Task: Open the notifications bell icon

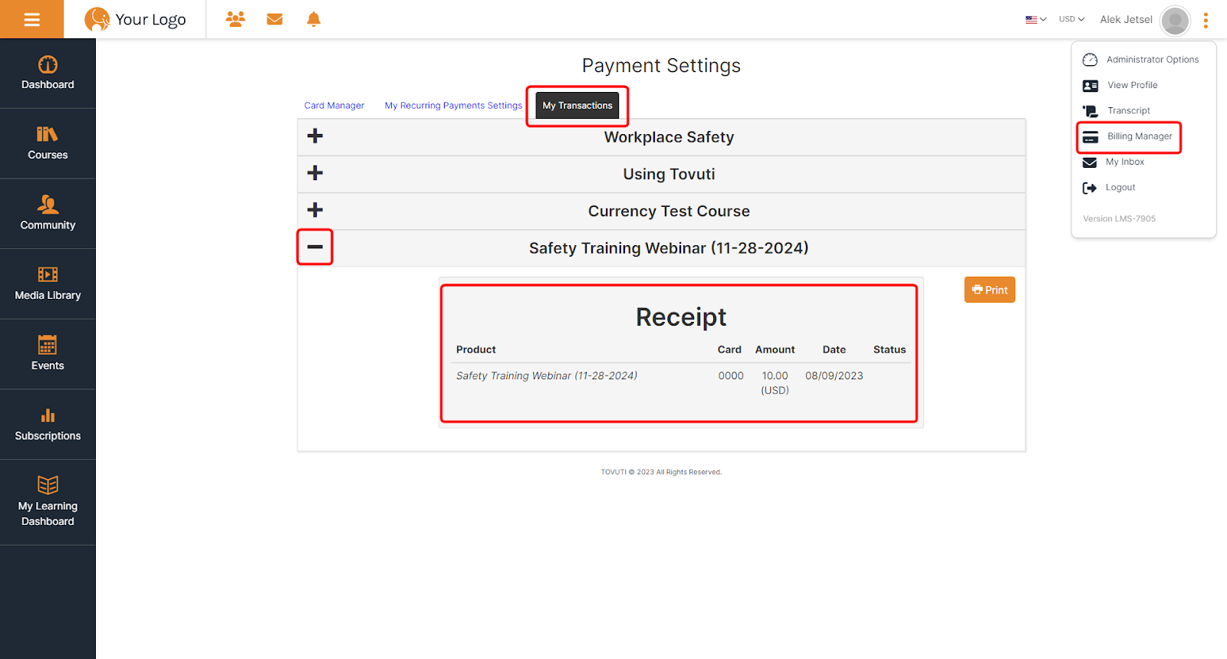Action: click(x=314, y=19)
